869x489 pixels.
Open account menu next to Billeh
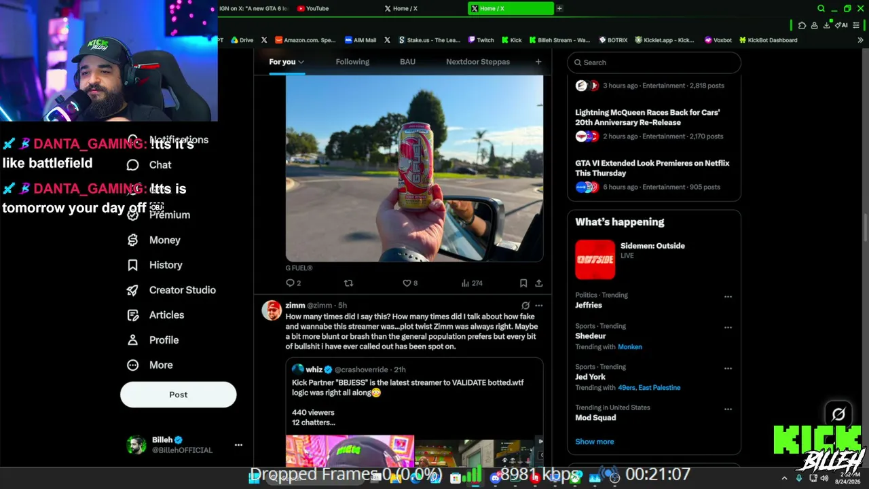click(238, 445)
